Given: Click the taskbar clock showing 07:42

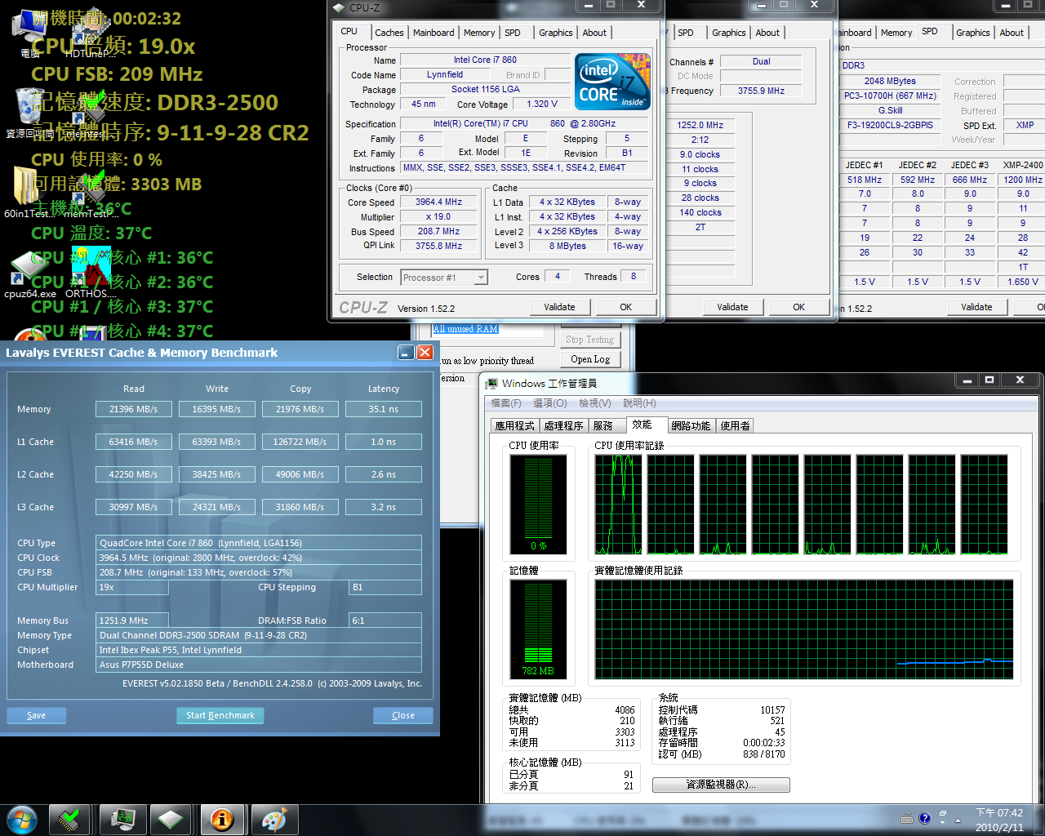Looking at the screenshot, I should pos(999,820).
